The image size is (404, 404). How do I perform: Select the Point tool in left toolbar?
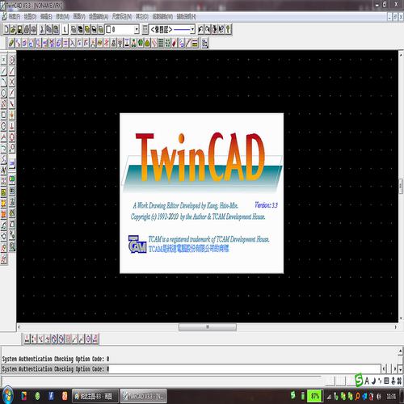(3, 60)
